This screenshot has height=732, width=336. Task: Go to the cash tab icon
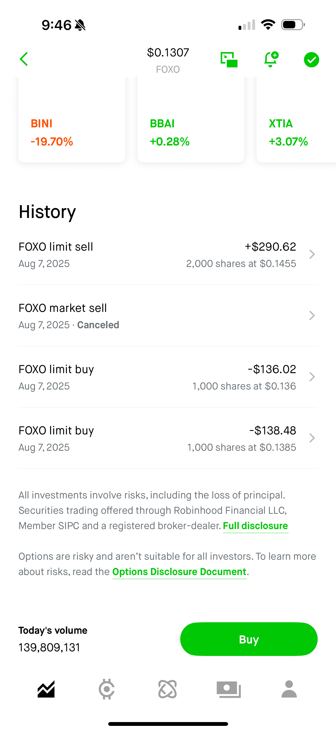click(229, 689)
